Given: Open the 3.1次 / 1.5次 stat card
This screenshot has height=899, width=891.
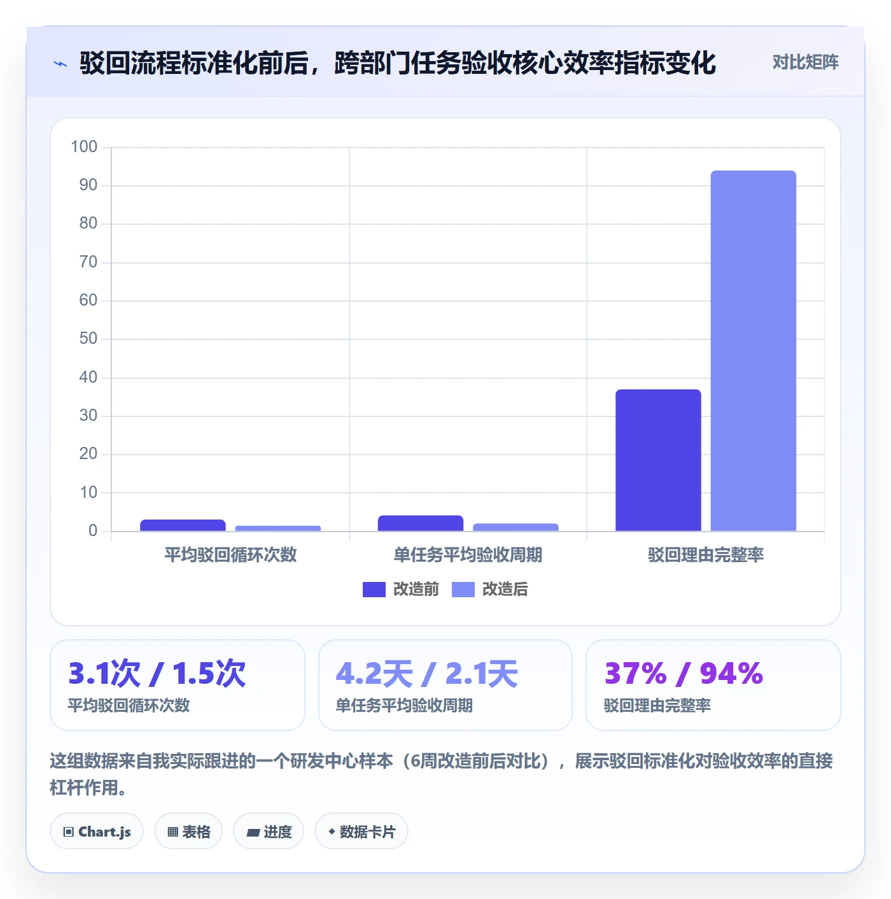Looking at the screenshot, I should [178, 685].
